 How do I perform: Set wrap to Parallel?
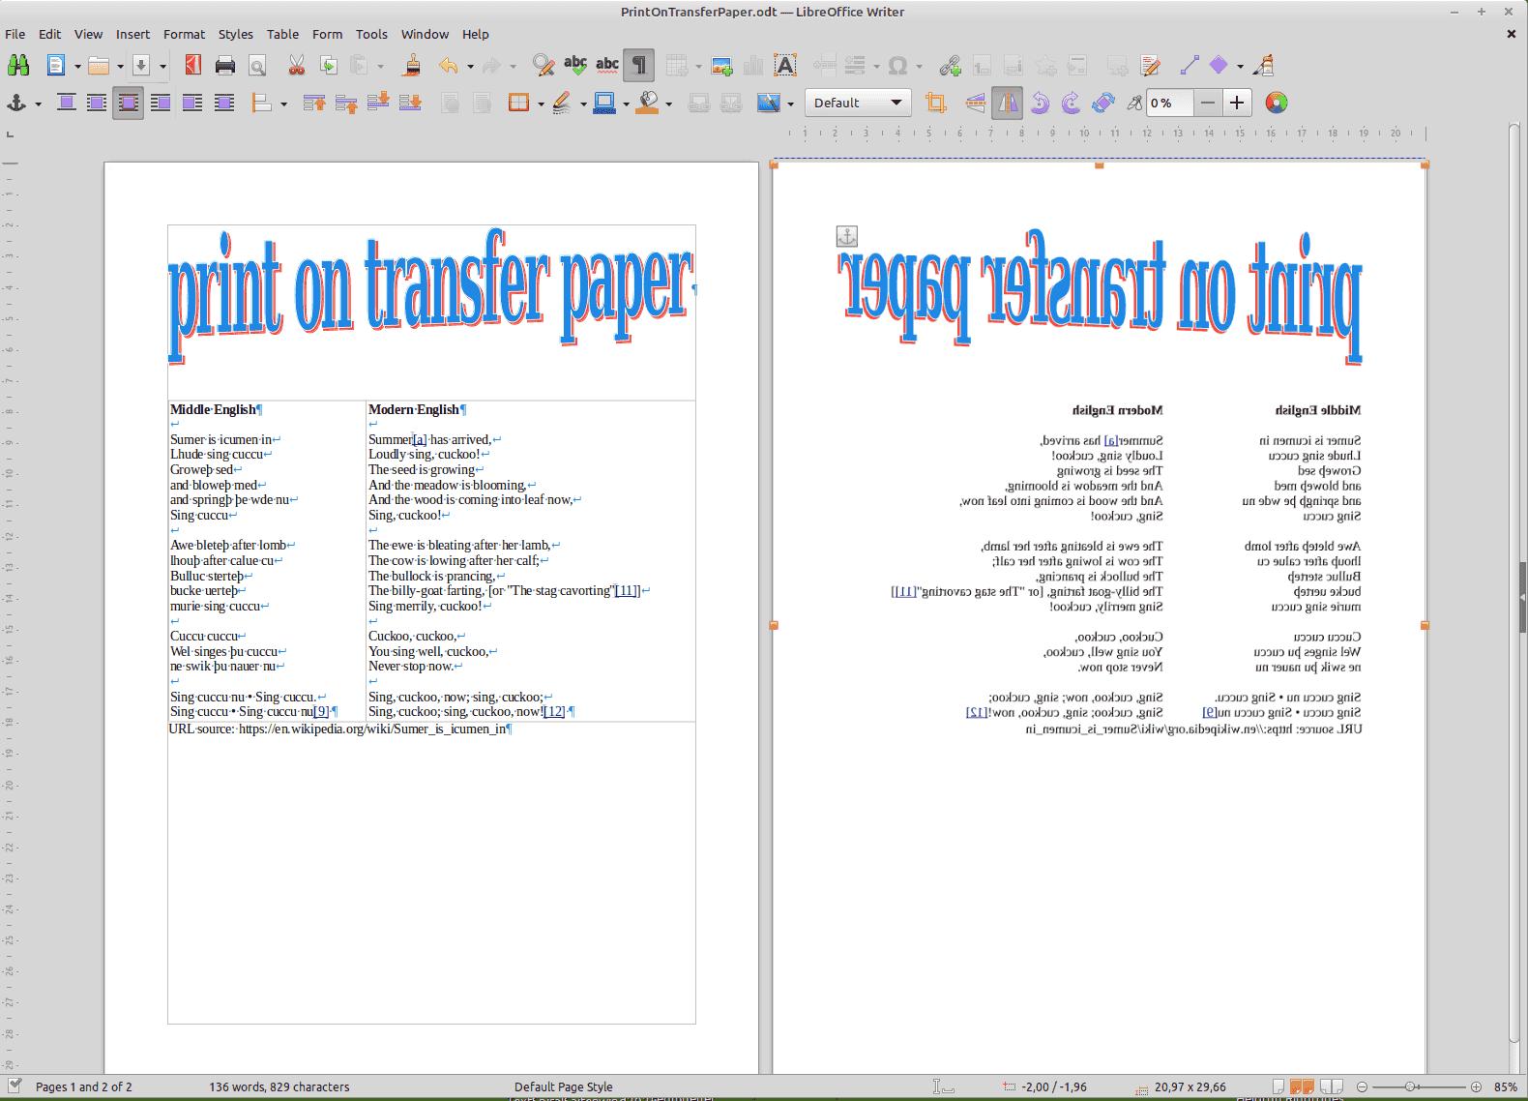[97, 103]
